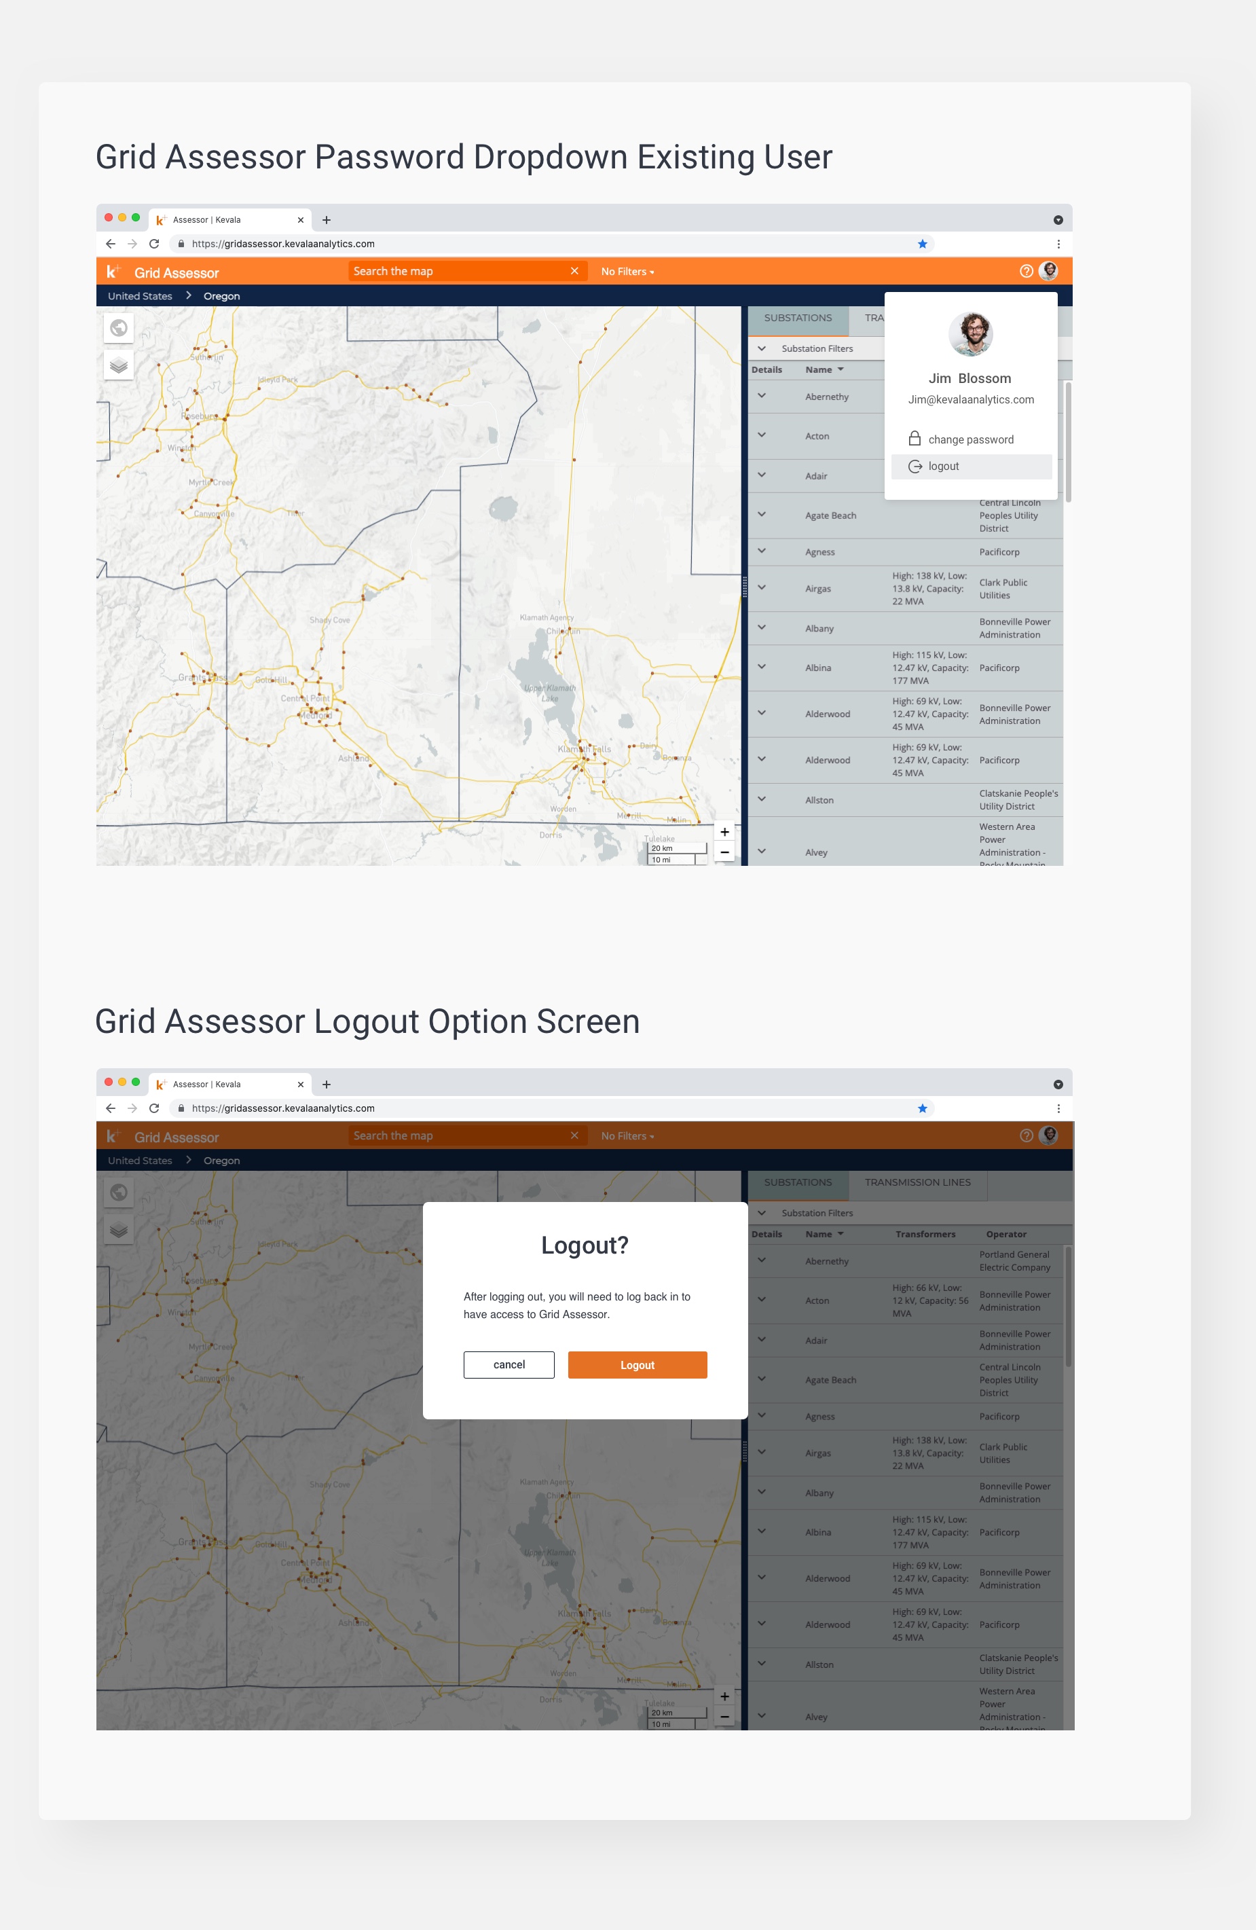
Task: Confirm with the orange Logout button
Action: click(x=638, y=1366)
